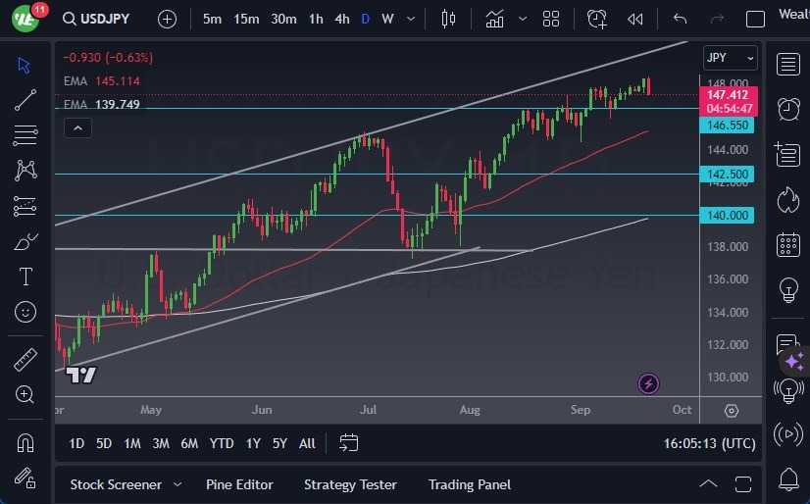Open the JPY currency dropdown
This screenshot has width=810, height=504.
(731, 58)
